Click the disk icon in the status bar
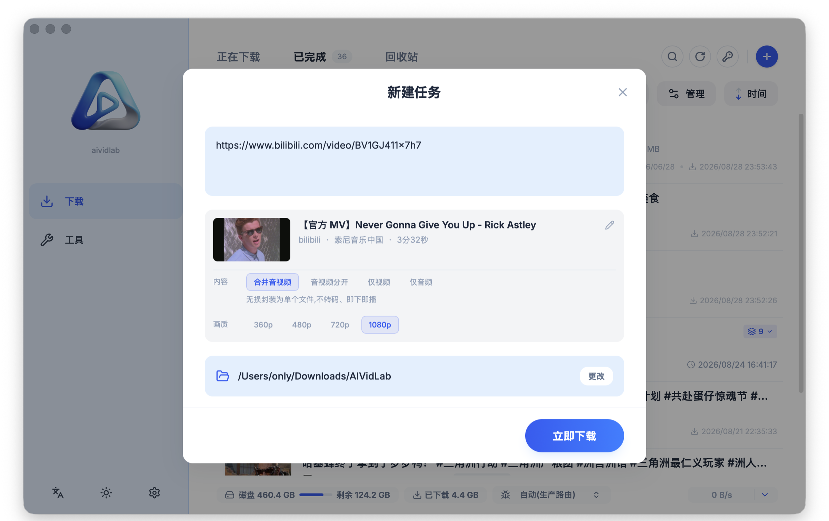Image resolution: width=829 pixels, height=521 pixels. point(229,495)
